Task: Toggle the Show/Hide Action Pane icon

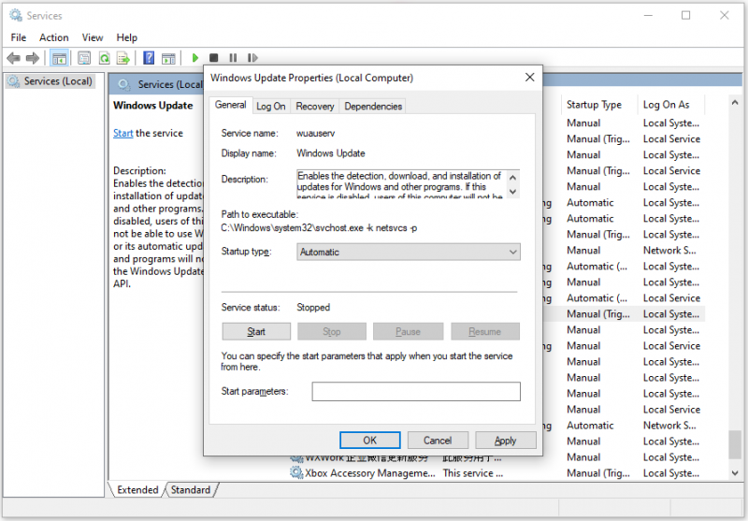Action: pos(168,58)
